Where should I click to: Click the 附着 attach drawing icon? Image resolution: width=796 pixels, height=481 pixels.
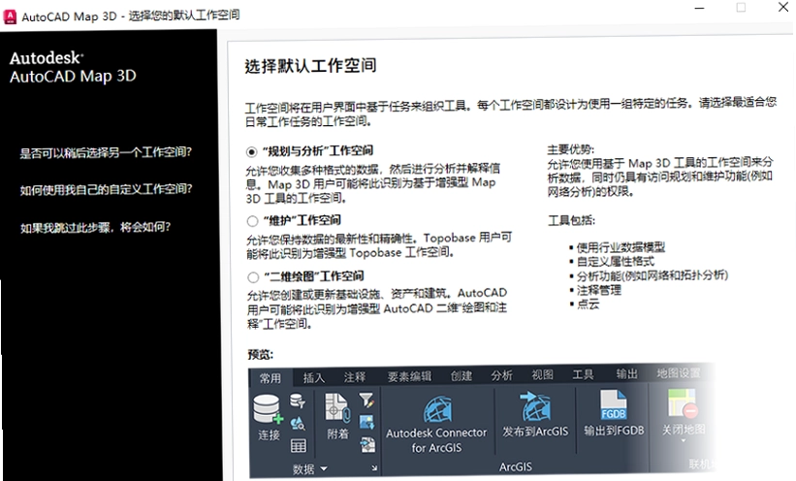click(337, 408)
